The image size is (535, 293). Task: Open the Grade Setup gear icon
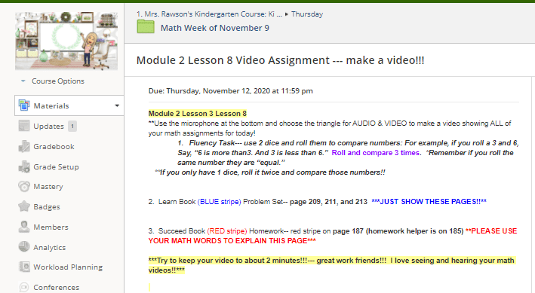point(24,166)
